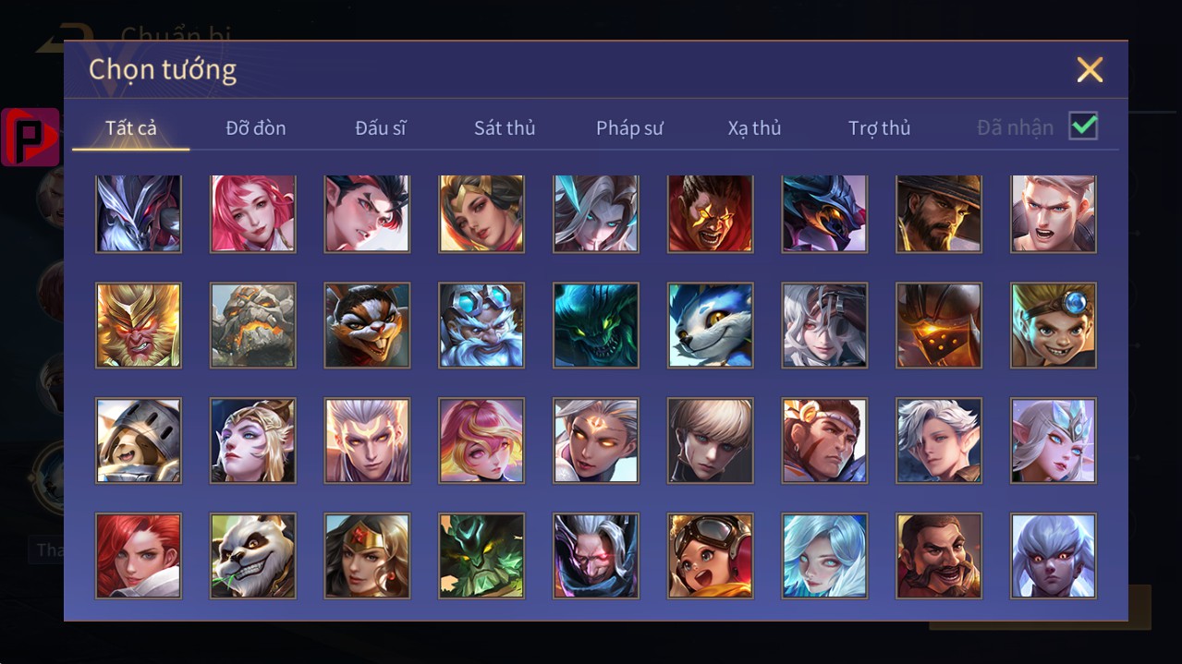
Task: Open the Sát thủ tab
Action: coord(505,127)
